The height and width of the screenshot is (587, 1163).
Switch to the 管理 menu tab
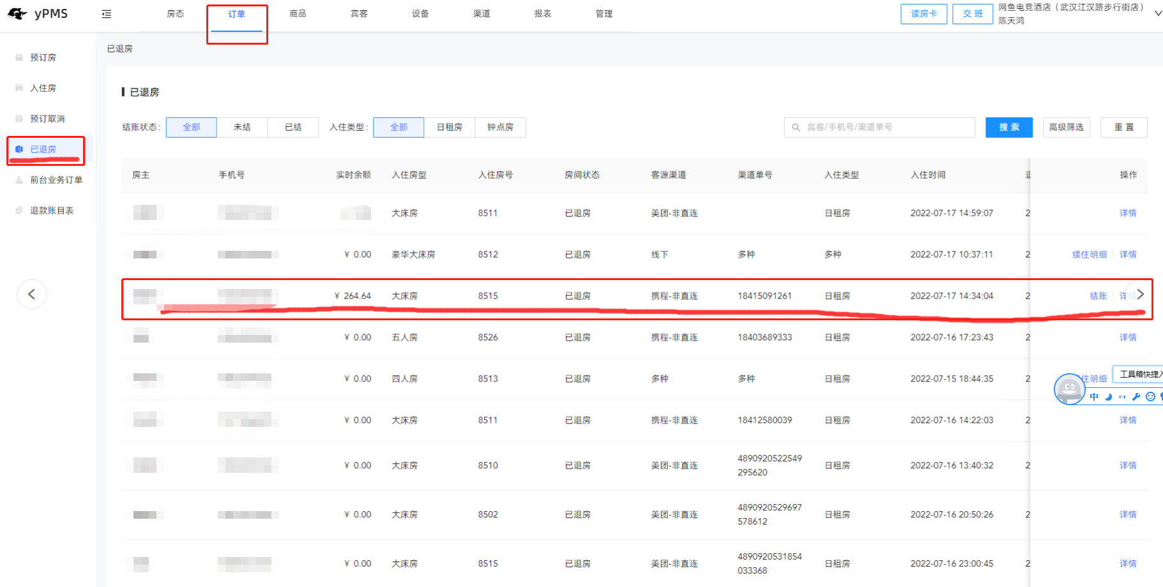point(605,14)
